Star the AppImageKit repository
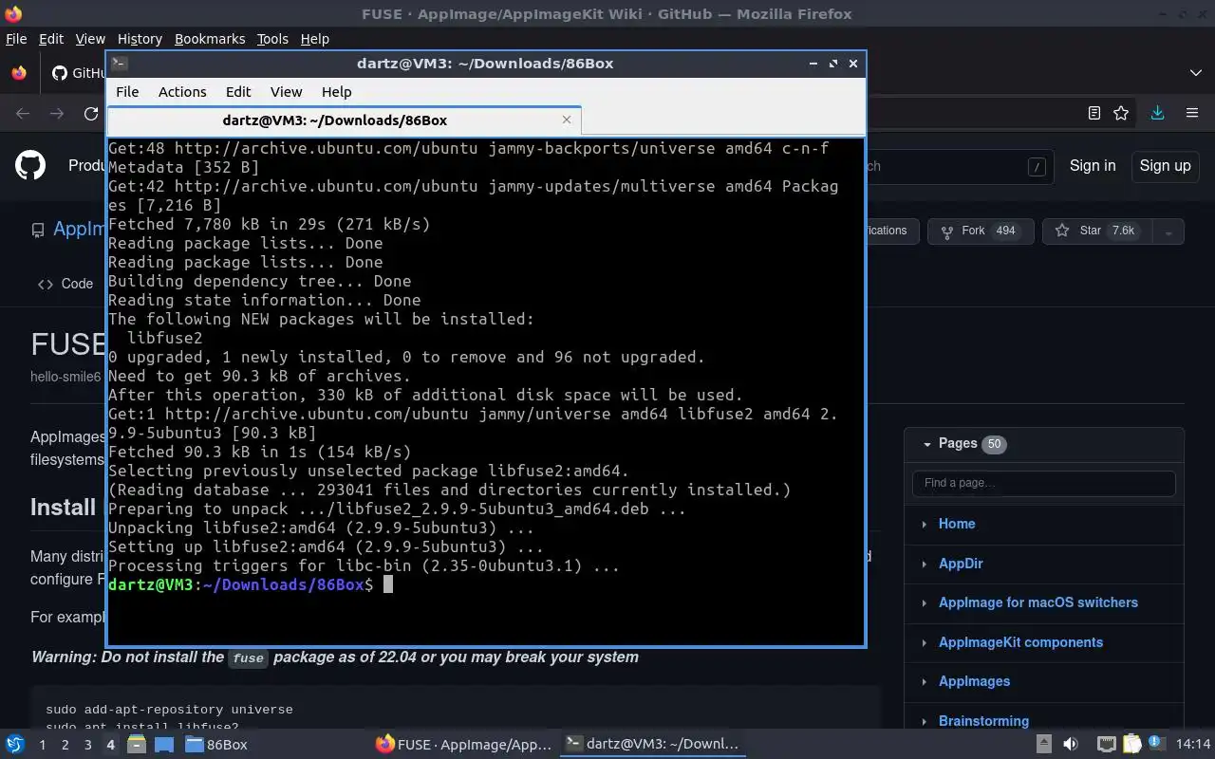The width and height of the screenshot is (1215, 759). [x=1095, y=231]
